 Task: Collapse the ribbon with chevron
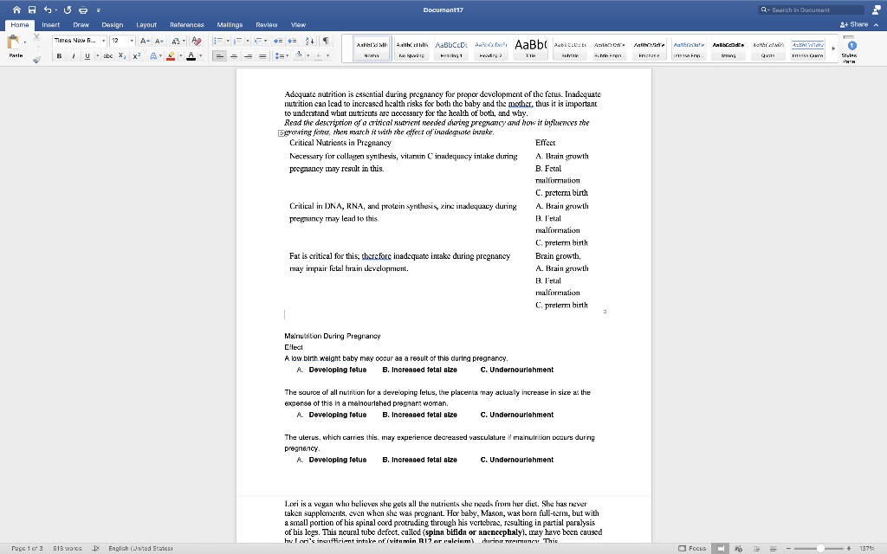coord(877,25)
